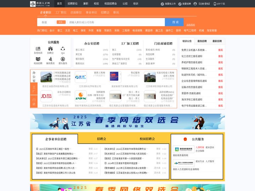Open the 企业信息管理师报名通知 notice
This screenshot has width=255, height=191.
(194, 81)
